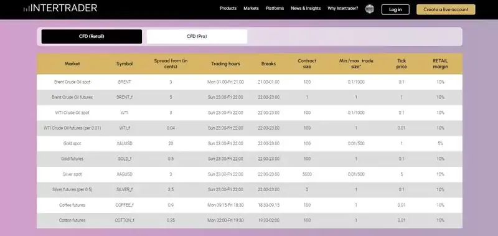Open the globe language selector
This screenshot has height=236, width=498.
[x=370, y=9]
